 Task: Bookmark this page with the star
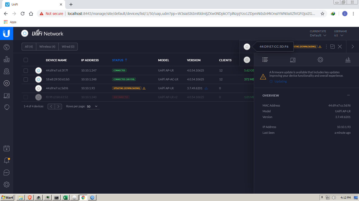pyautogui.click(x=323, y=13)
